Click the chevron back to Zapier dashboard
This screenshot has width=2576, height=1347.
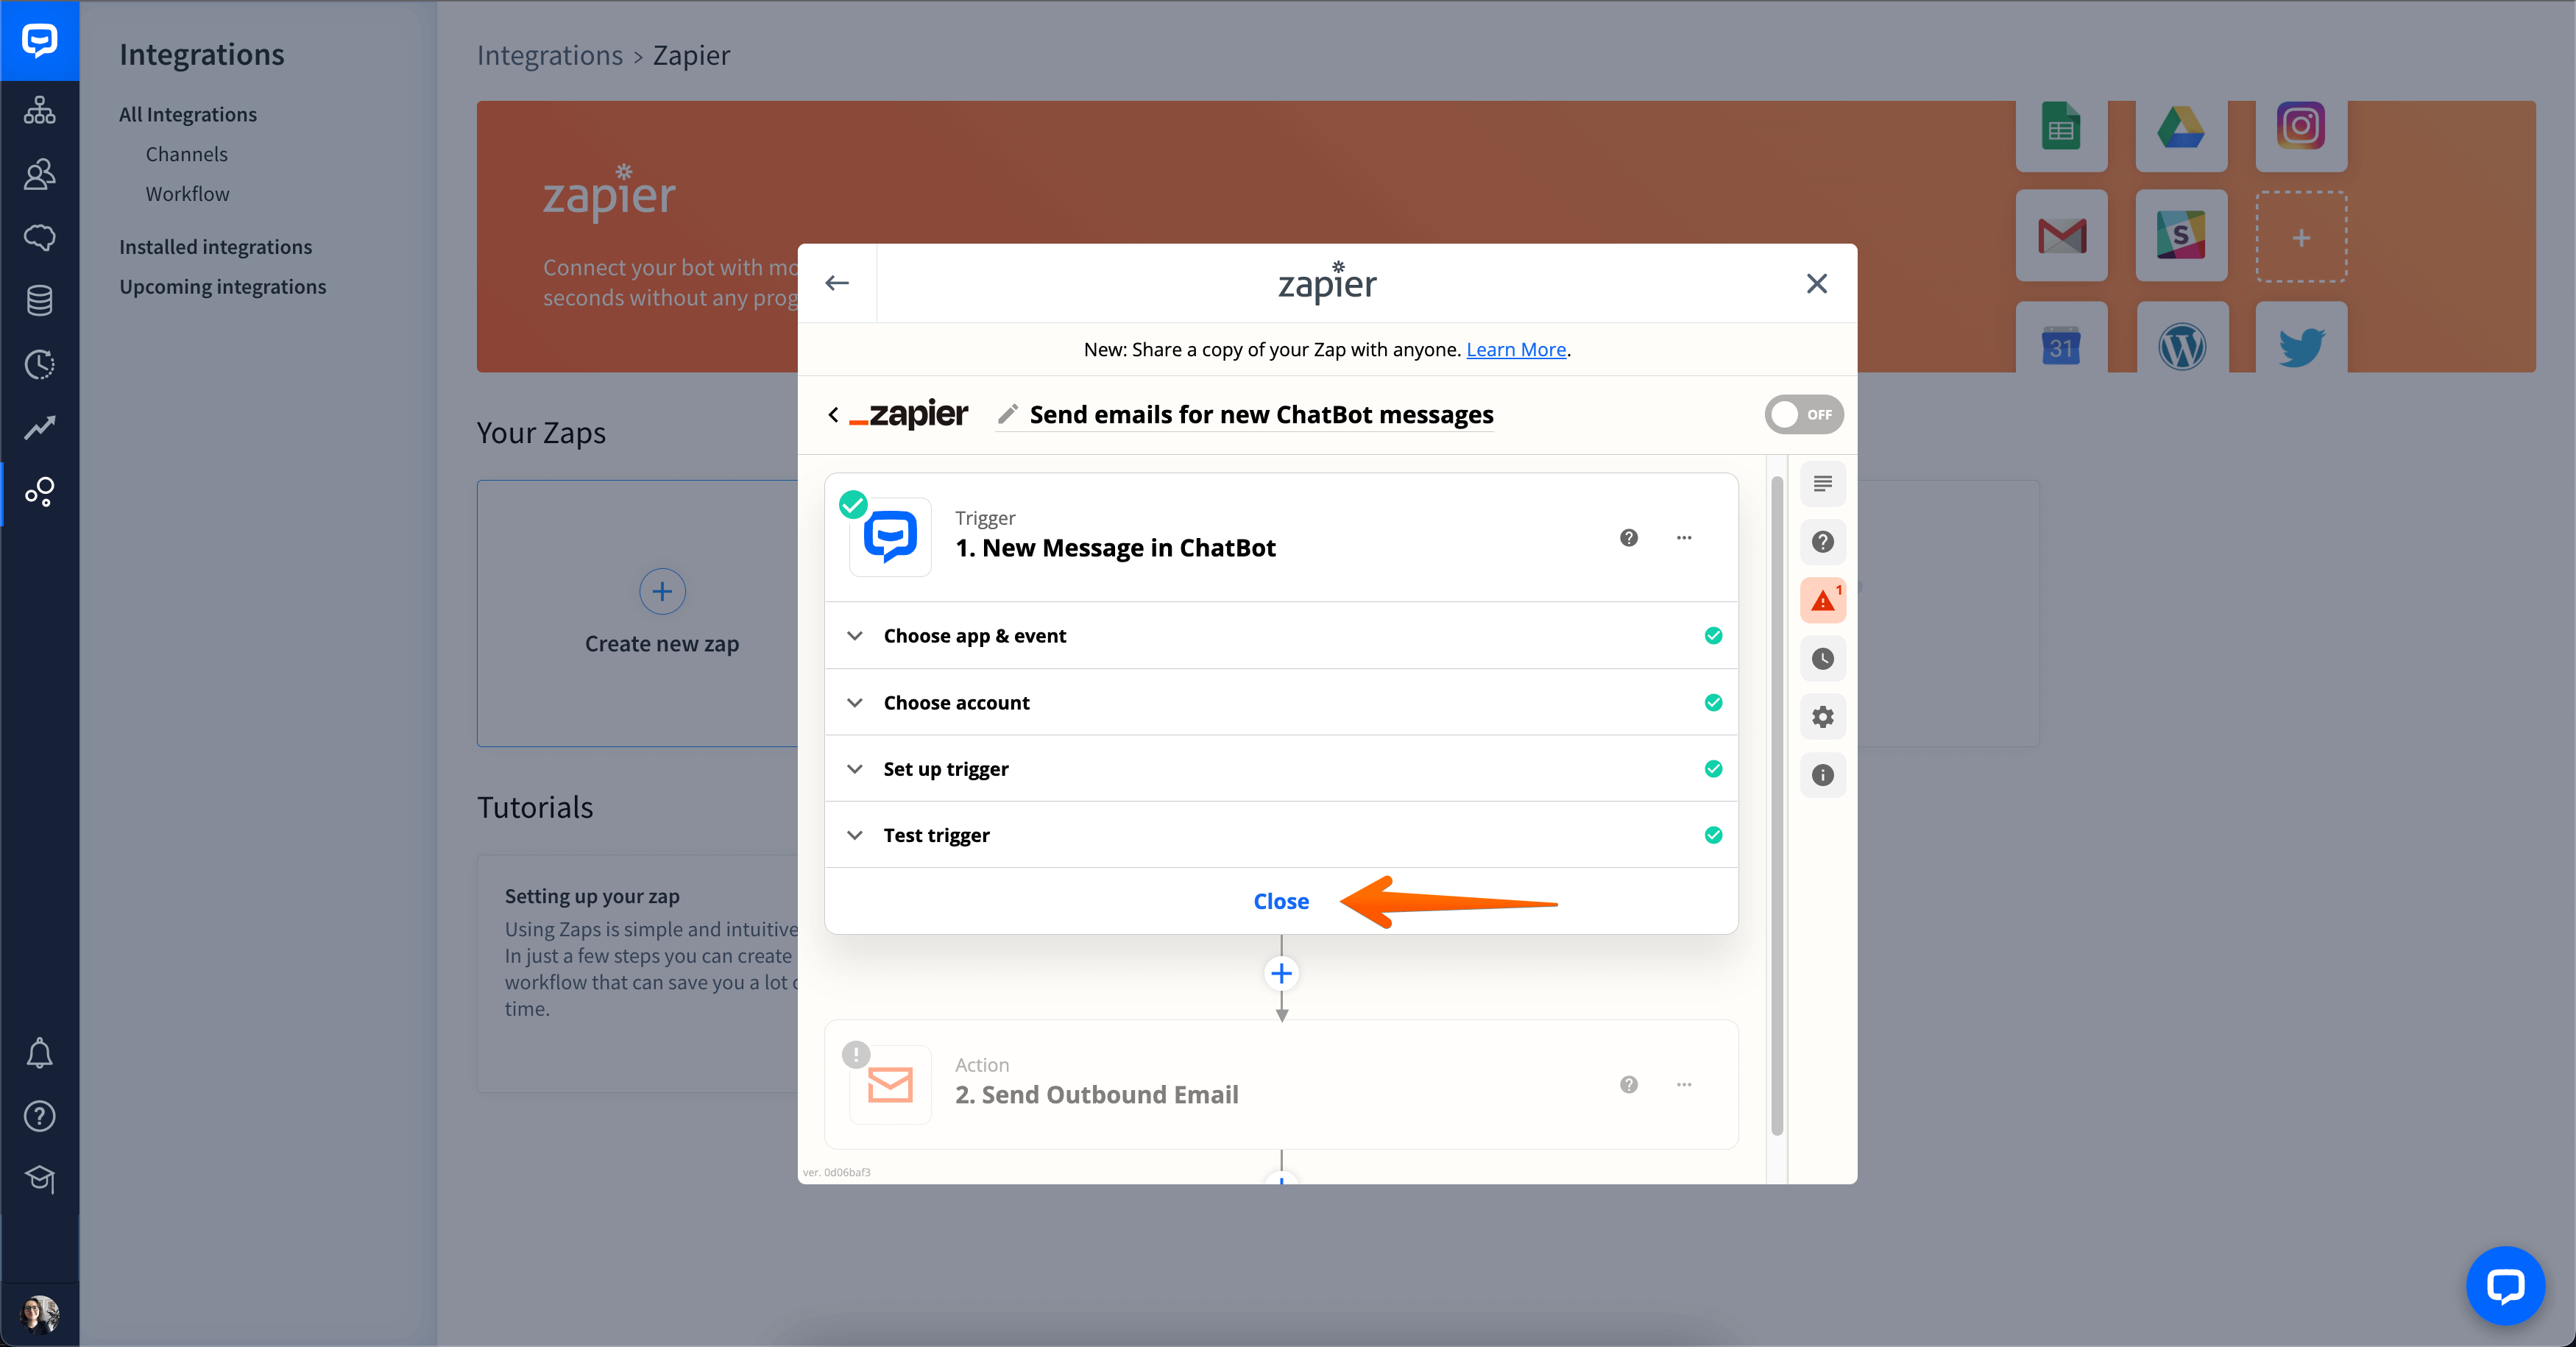pos(834,414)
